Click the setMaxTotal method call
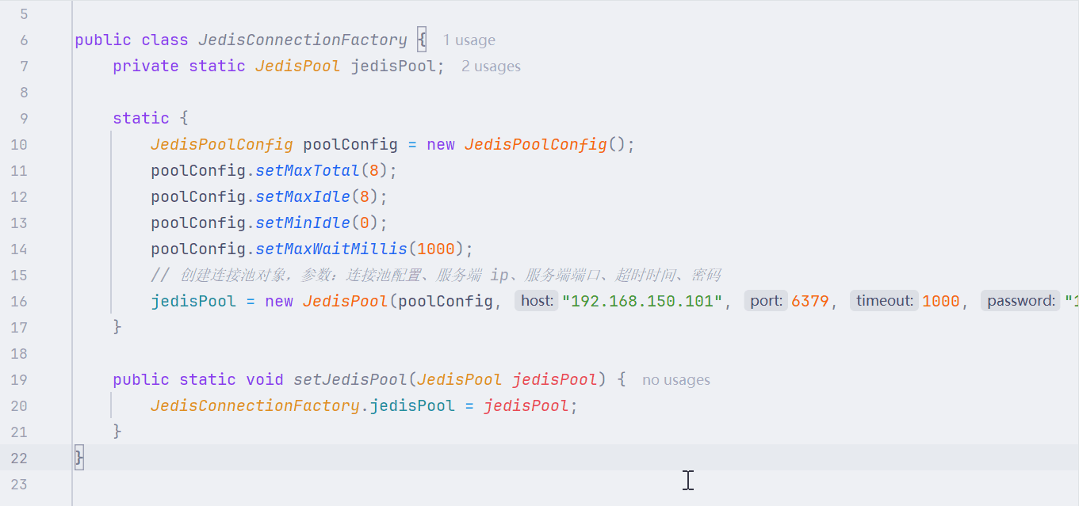 point(308,171)
